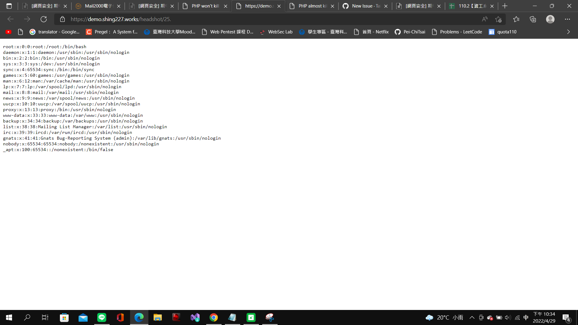Screen dimensions: 578x325
Task: Add this page to favorites with the star
Action: click(499, 19)
